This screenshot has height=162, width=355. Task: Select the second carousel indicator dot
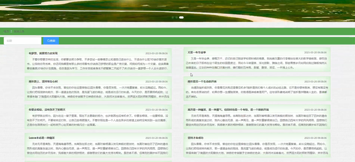tap(176, 17)
